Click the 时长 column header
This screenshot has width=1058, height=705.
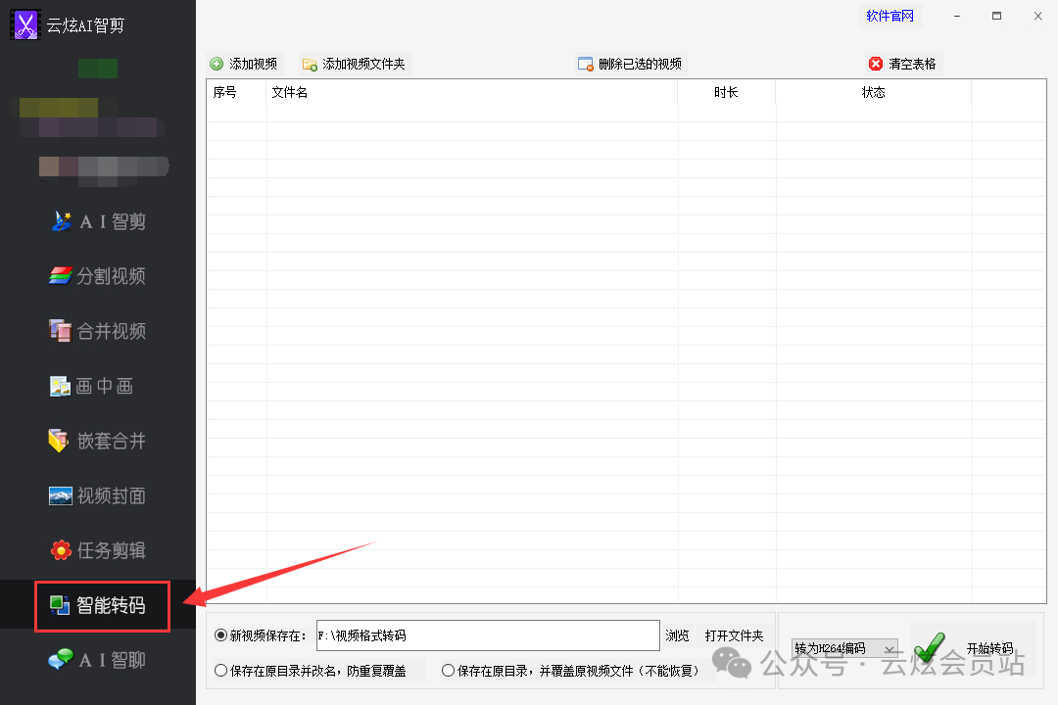[726, 92]
